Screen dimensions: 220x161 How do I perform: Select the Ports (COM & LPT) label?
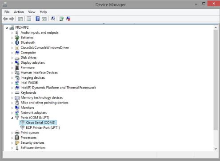[x=35, y=118]
